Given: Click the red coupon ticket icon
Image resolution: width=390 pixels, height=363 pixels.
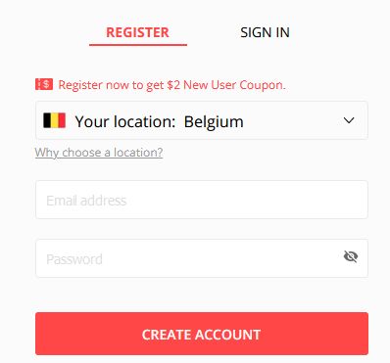Looking at the screenshot, I should pyautogui.click(x=44, y=84).
